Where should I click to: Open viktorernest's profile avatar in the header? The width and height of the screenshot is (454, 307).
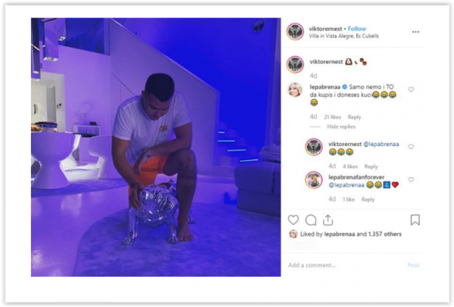295,32
